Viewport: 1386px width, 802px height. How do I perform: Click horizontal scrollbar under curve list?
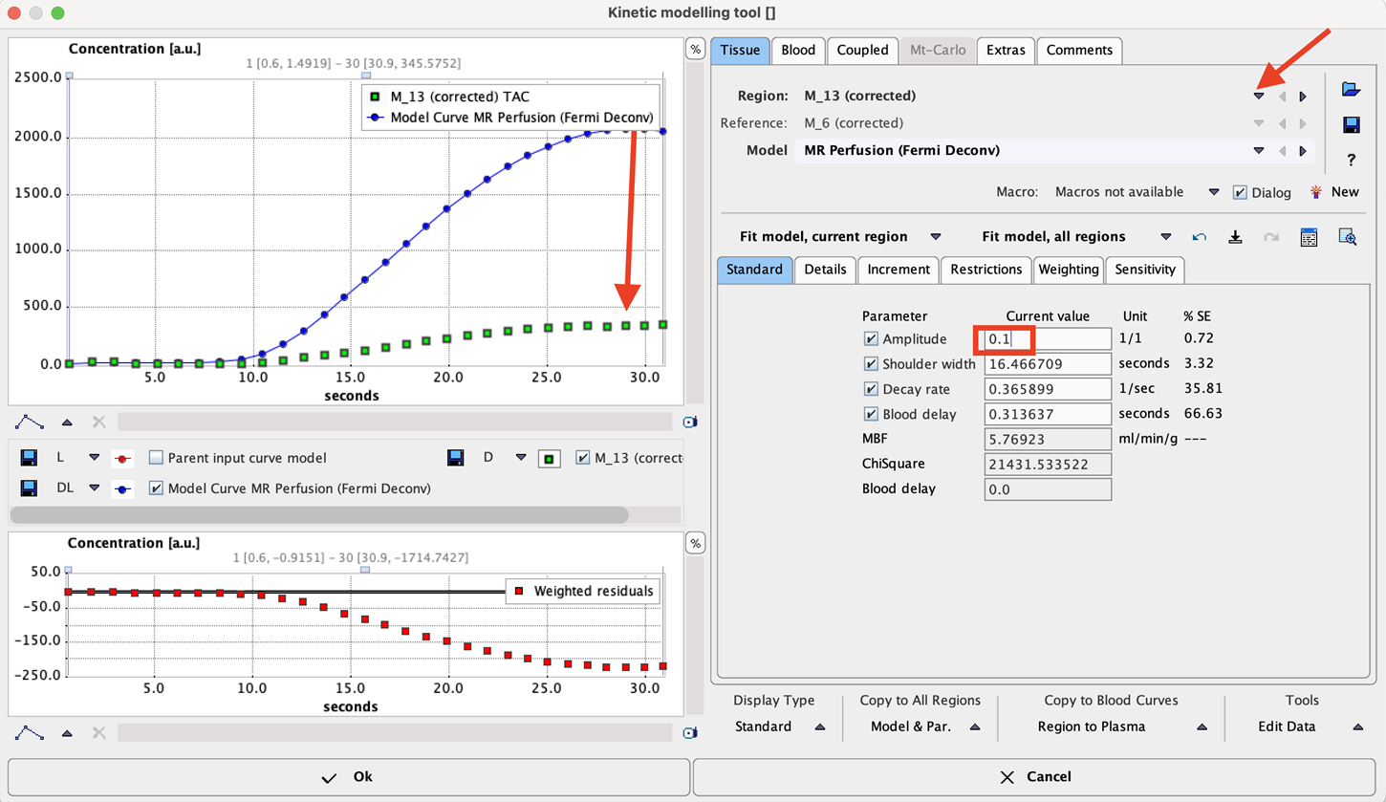point(318,514)
